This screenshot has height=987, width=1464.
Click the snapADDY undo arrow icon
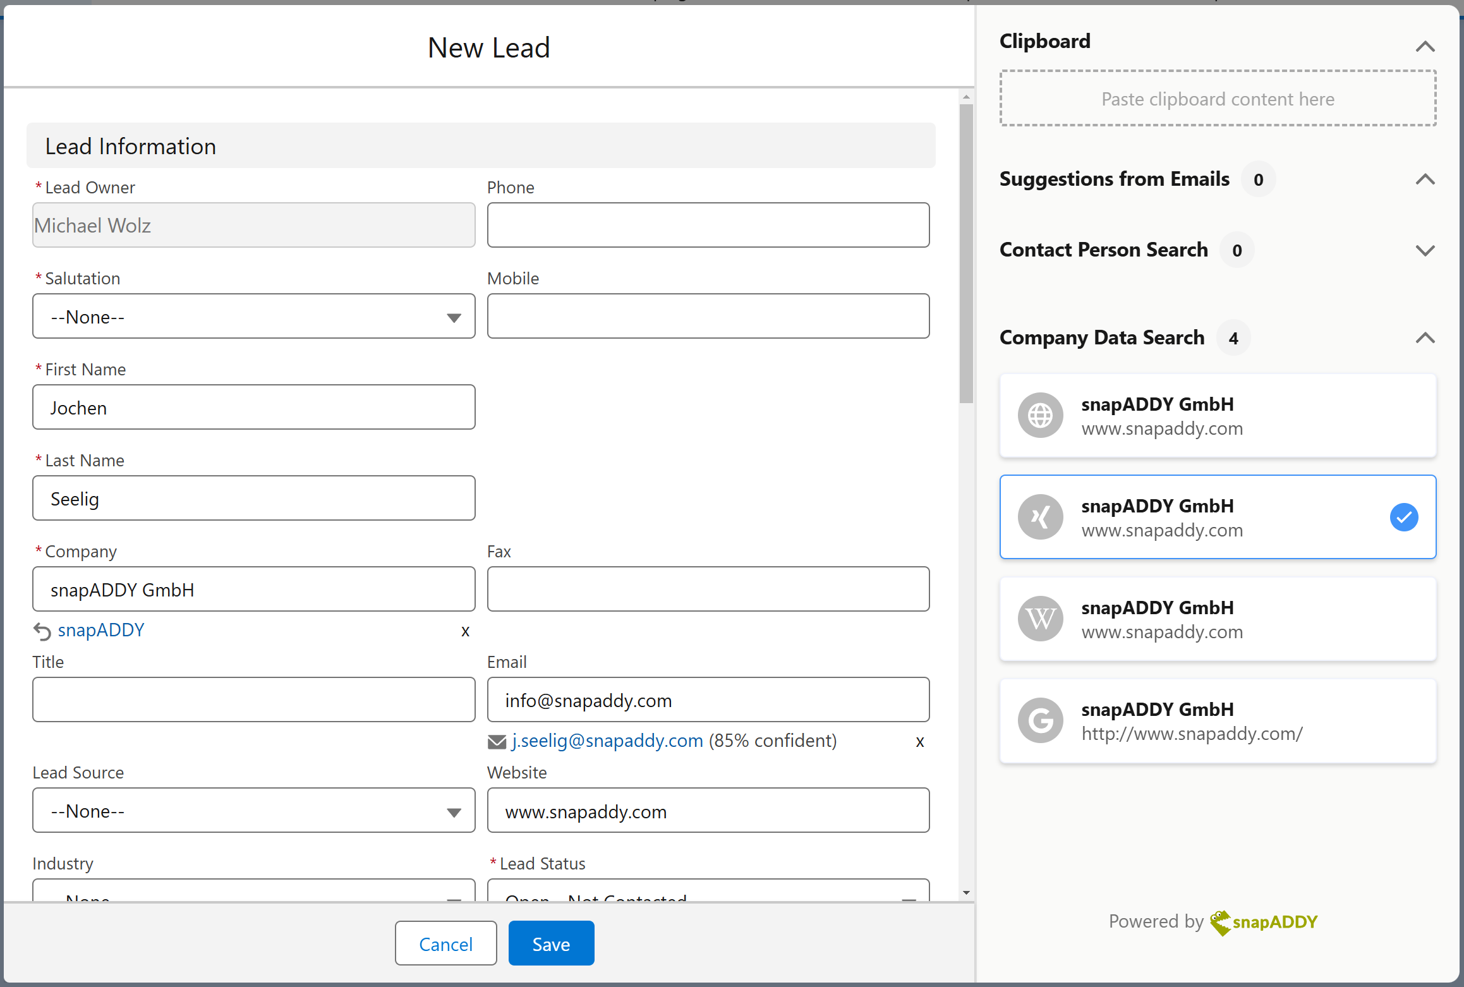pyautogui.click(x=42, y=630)
